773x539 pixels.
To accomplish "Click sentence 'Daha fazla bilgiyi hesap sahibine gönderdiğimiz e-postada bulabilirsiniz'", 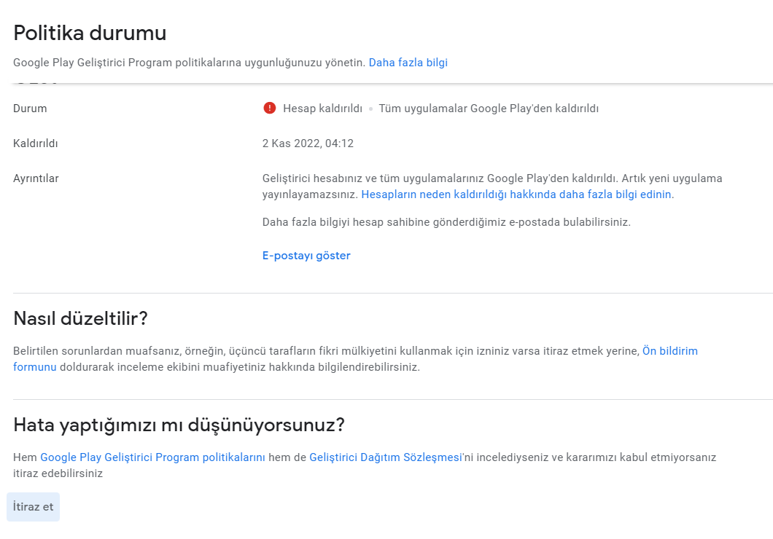I will (x=446, y=222).
